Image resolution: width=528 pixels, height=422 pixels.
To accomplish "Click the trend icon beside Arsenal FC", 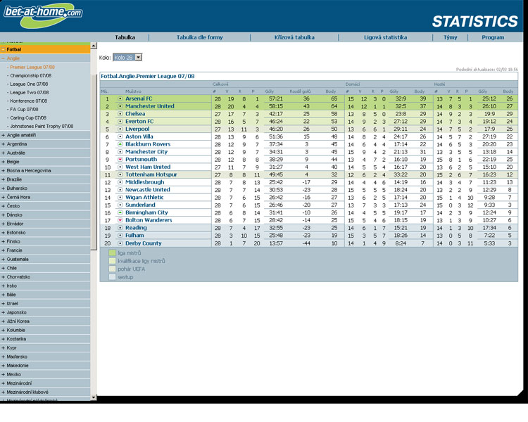I will [x=120, y=99].
